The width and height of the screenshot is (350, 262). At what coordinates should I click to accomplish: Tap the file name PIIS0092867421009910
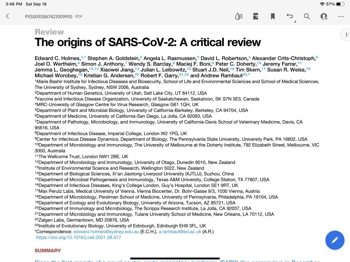point(48,17)
